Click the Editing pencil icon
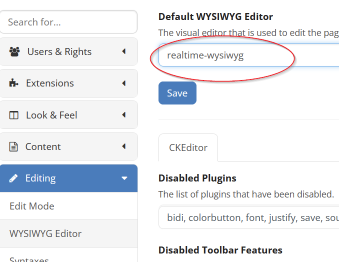Image resolution: width=339 pixels, height=262 pixels. pos(14,178)
